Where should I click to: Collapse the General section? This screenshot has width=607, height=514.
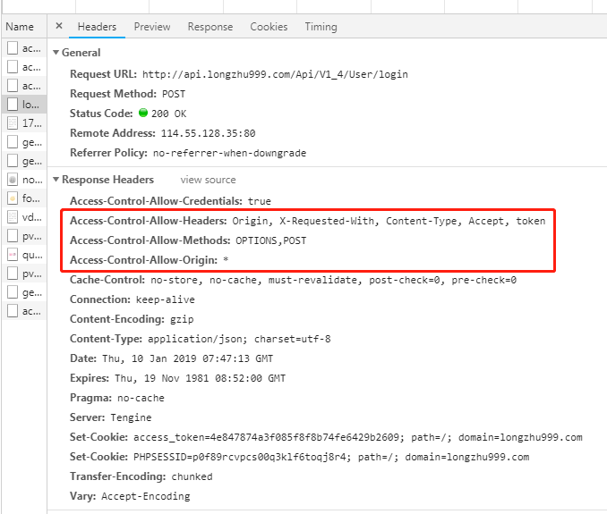[x=56, y=53]
